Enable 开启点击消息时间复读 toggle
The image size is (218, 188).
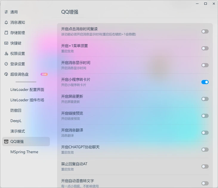pyautogui.click(x=205, y=31)
